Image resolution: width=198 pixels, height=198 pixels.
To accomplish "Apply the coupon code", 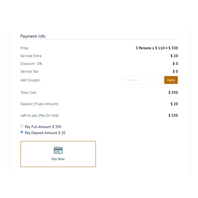I will click(171, 80).
